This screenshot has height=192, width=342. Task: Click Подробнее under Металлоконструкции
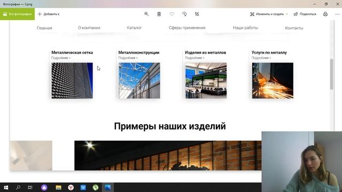128,58
